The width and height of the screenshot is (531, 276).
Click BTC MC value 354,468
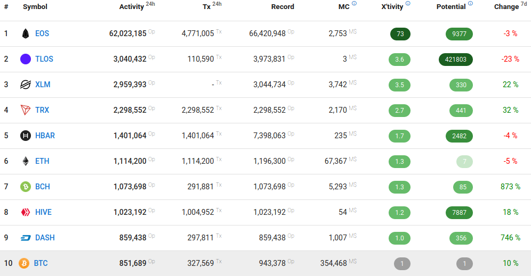point(334,263)
